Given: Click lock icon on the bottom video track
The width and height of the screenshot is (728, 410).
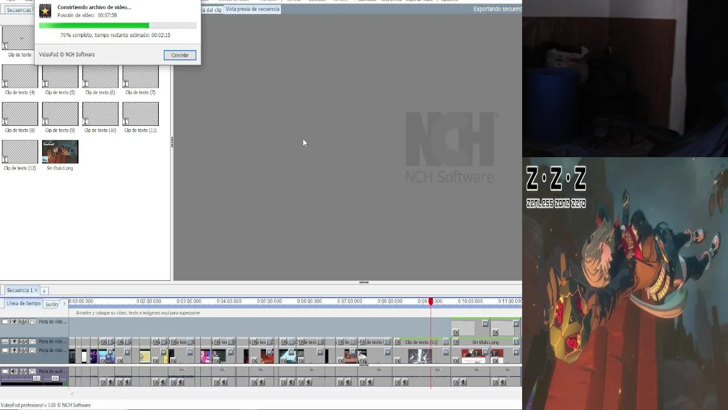Looking at the screenshot, I should click(32, 350).
